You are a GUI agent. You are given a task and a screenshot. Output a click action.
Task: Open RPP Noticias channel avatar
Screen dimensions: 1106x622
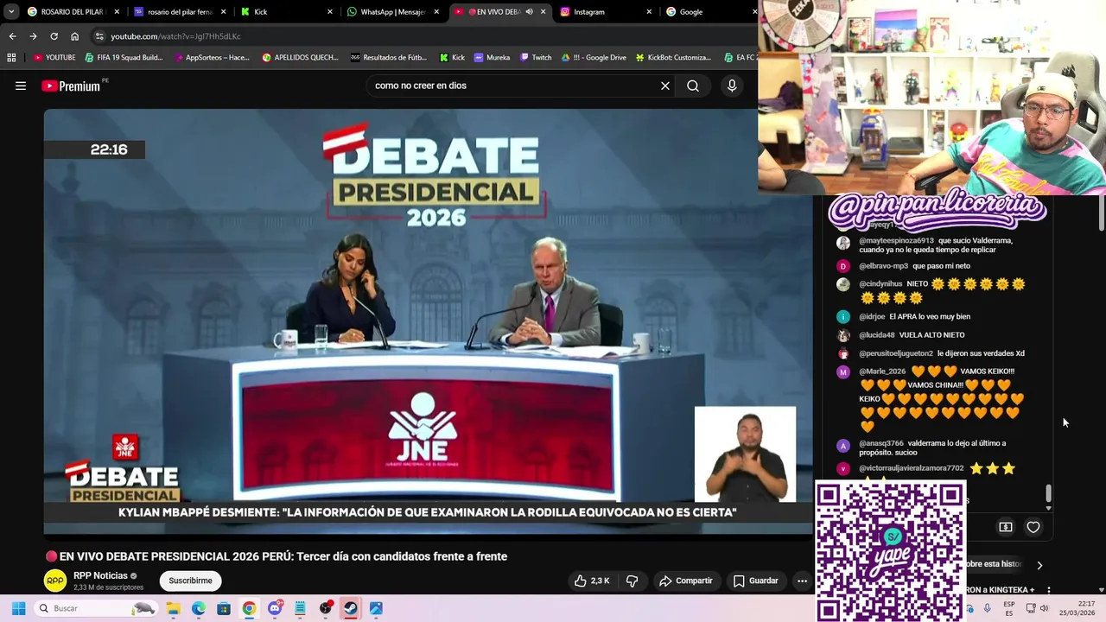pyautogui.click(x=55, y=581)
